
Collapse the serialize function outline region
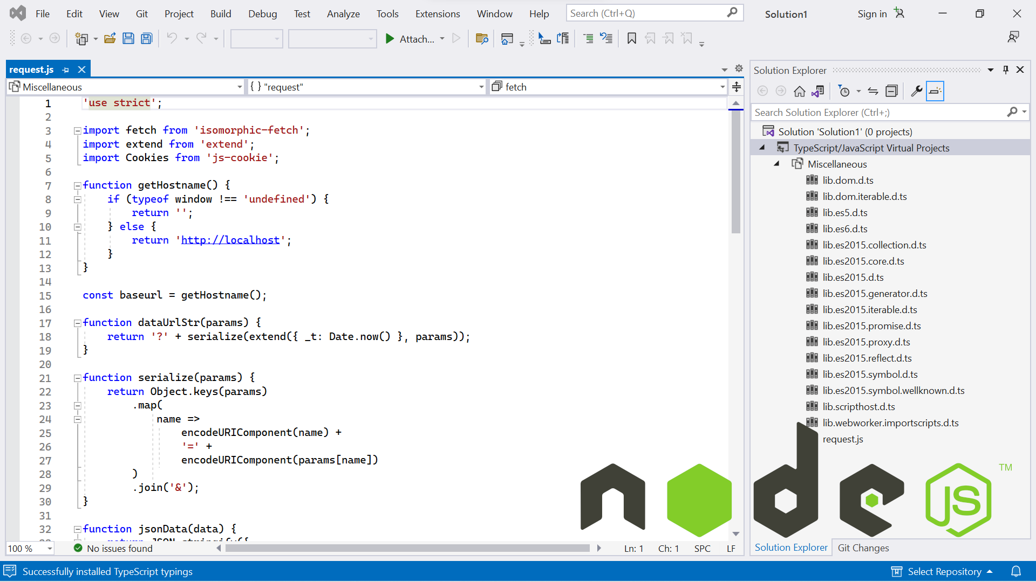(x=77, y=378)
